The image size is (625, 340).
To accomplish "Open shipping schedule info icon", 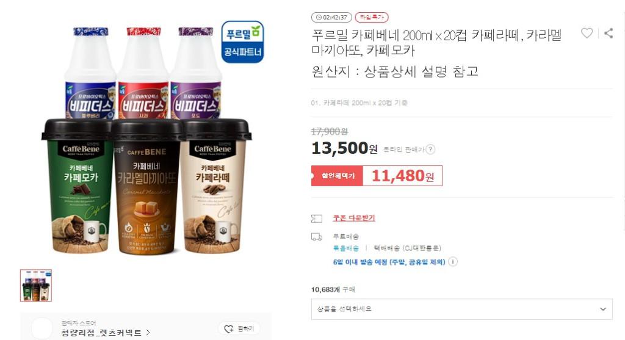I will pyautogui.click(x=453, y=262).
